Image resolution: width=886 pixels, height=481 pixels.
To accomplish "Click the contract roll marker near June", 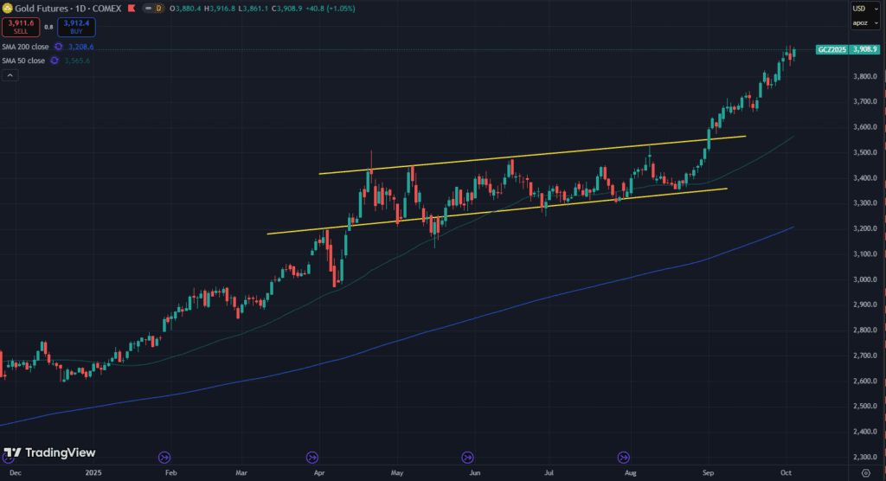I will click(467, 457).
